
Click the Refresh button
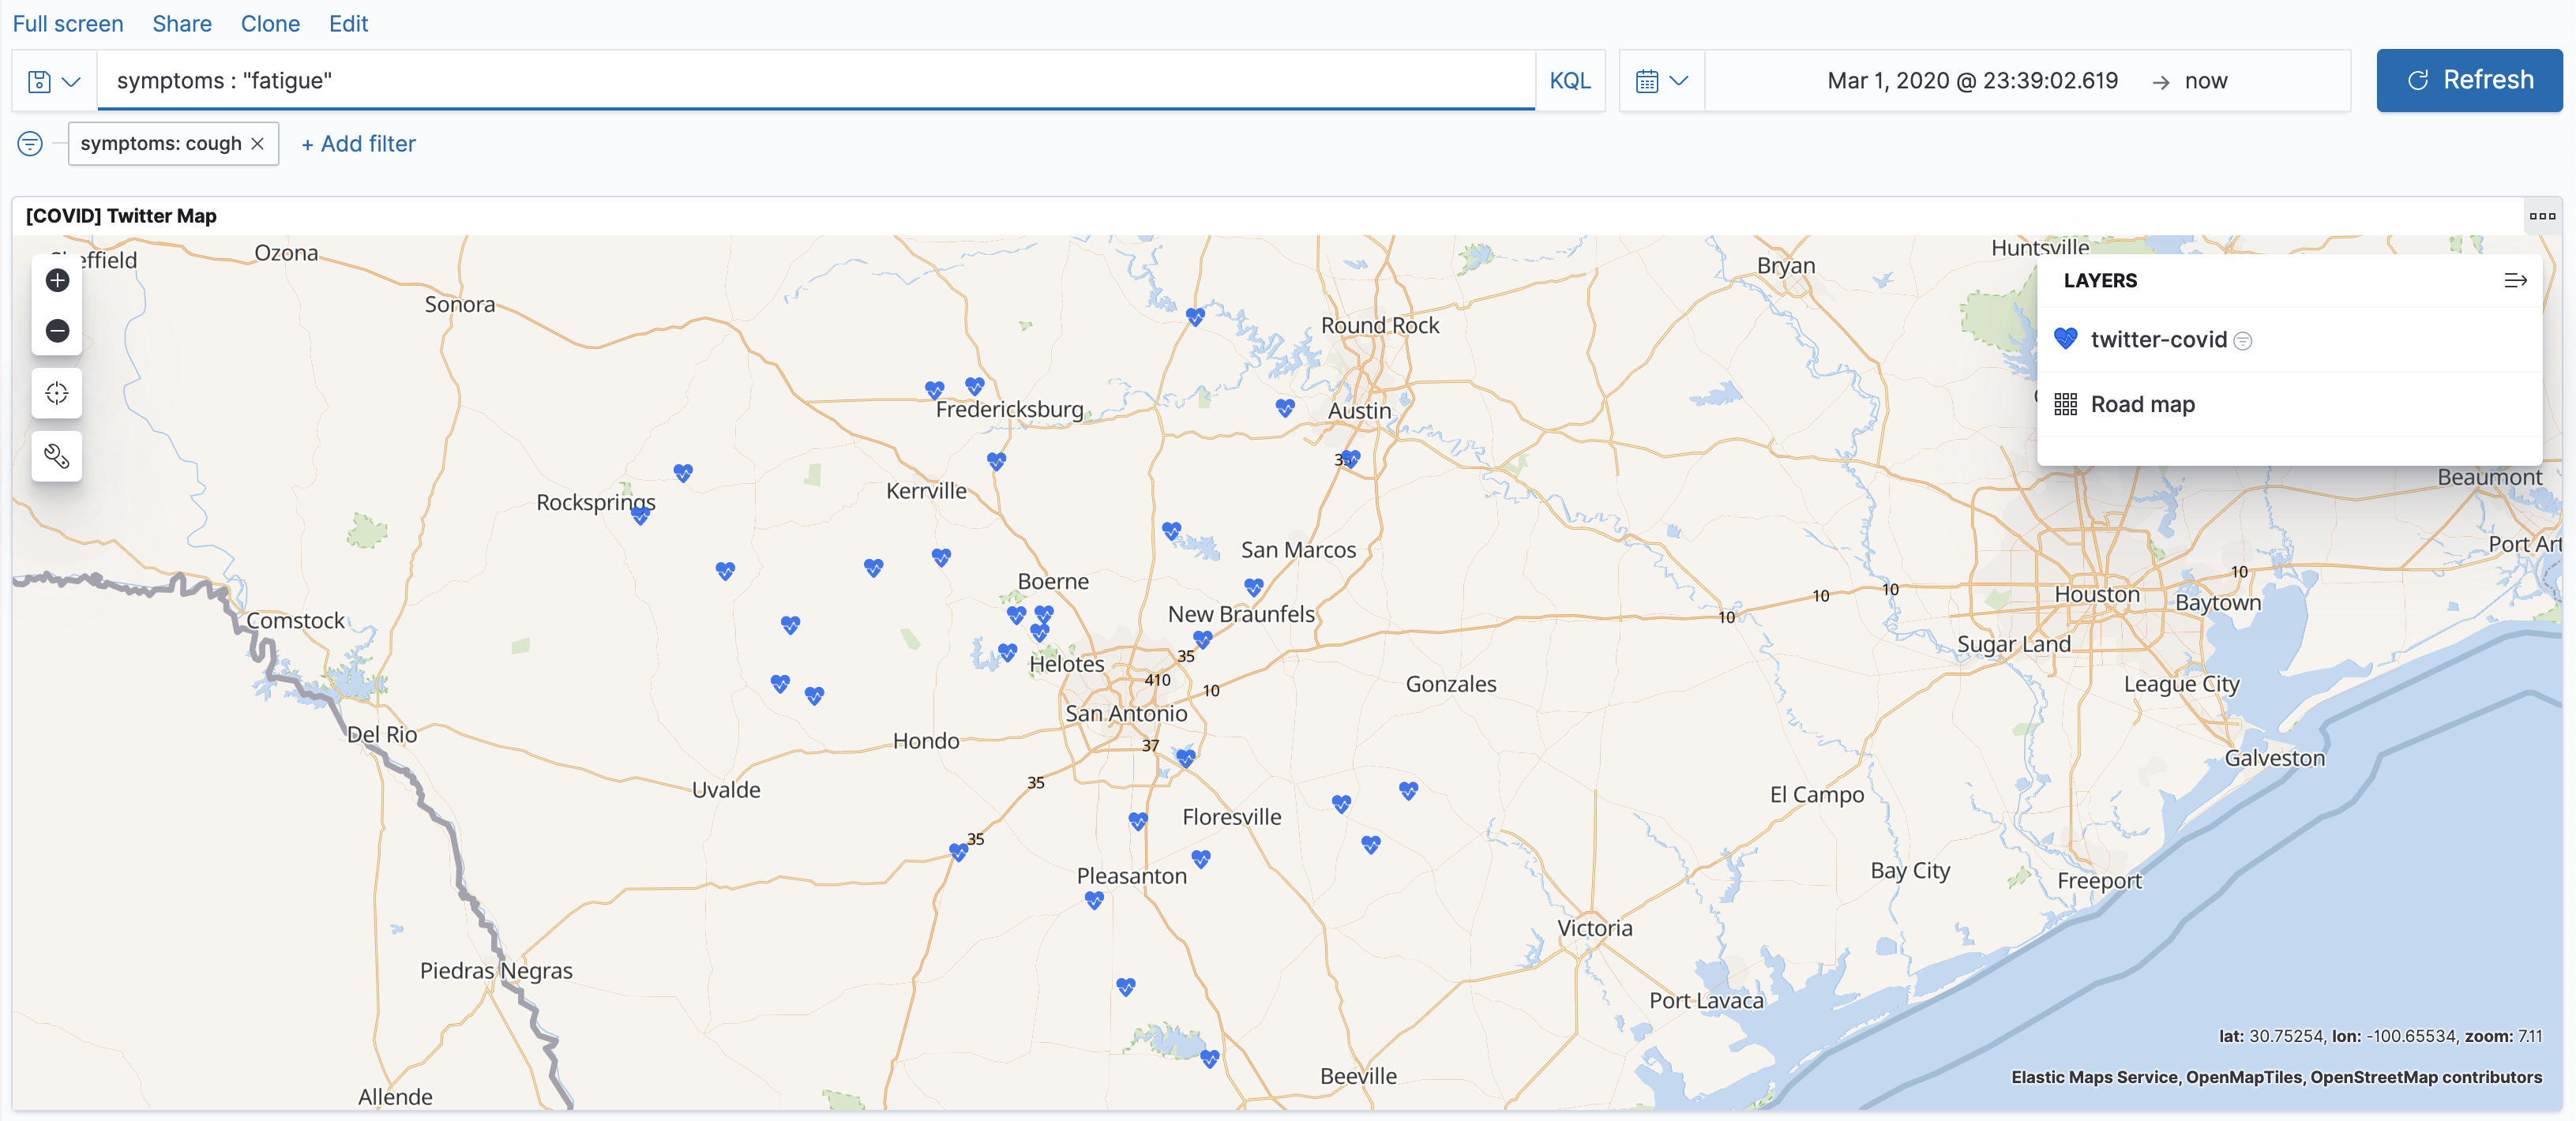[2468, 80]
